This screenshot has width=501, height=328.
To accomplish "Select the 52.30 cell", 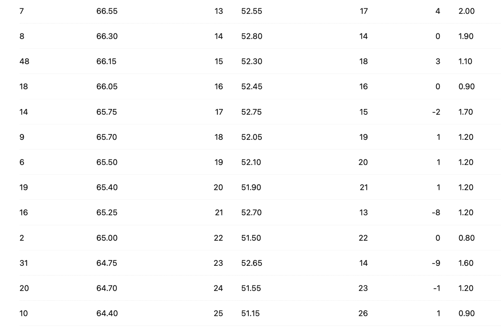I will 252,61.
